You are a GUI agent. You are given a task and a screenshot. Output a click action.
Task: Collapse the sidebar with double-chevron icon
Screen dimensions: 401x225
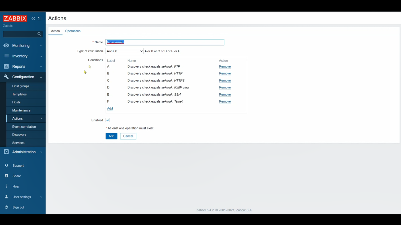tap(33, 18)
